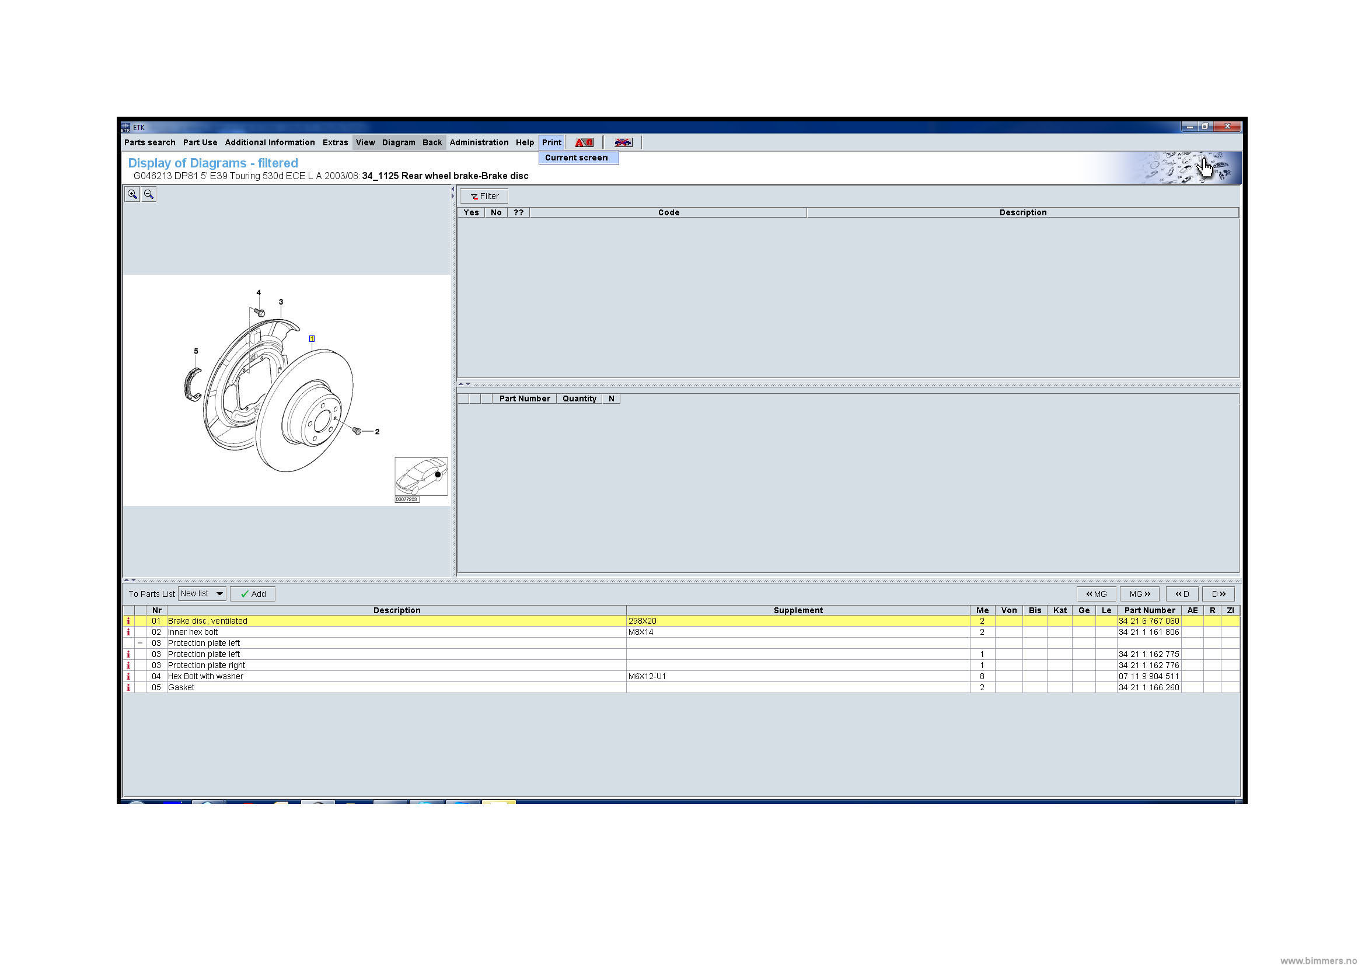Open the Part Use menu
This screenshot has width=1365, height=965.
(200, 142)
